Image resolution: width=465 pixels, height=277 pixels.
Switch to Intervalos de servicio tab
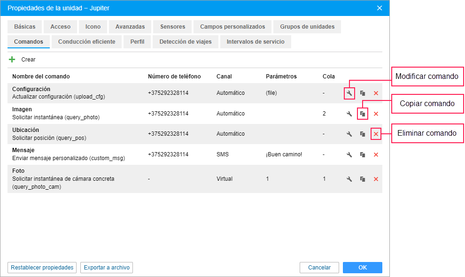(x=256, y=42)
